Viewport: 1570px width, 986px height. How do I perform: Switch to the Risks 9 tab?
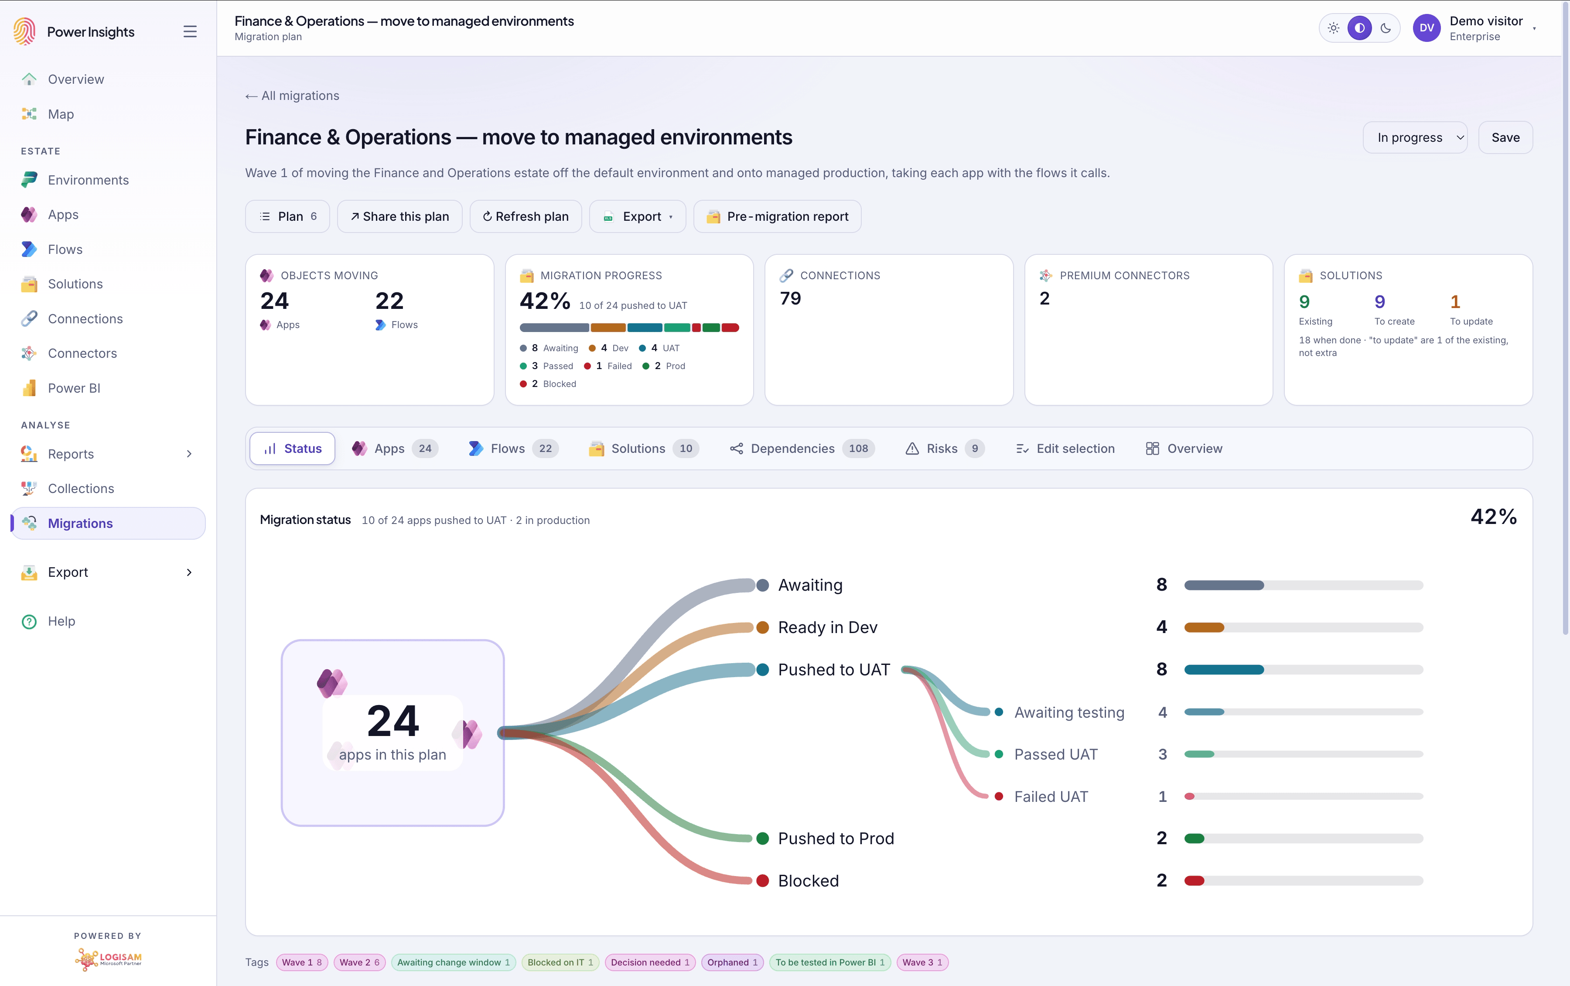944,448
